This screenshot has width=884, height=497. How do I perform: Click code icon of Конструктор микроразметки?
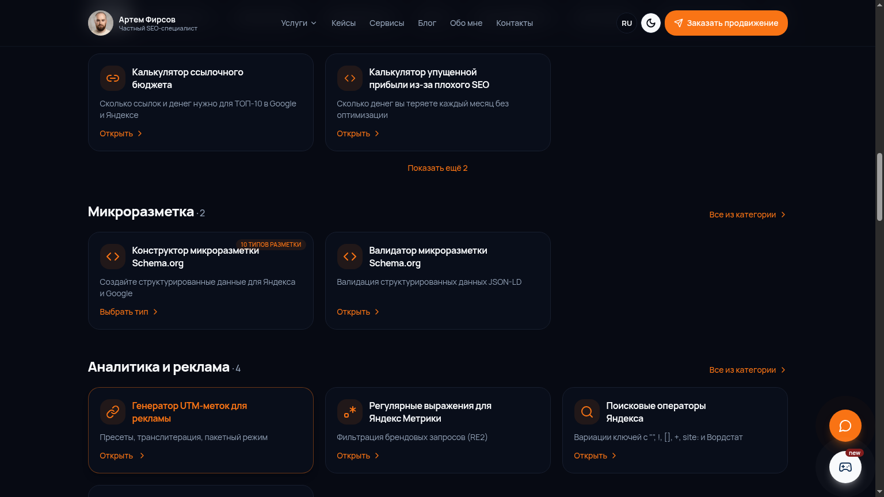(113, 257)
